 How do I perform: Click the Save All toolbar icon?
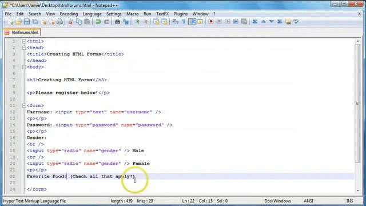(x=35, y=22)
